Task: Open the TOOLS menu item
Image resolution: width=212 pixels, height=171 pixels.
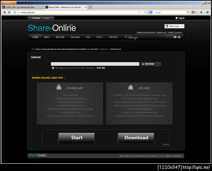Action: point(100,37)
